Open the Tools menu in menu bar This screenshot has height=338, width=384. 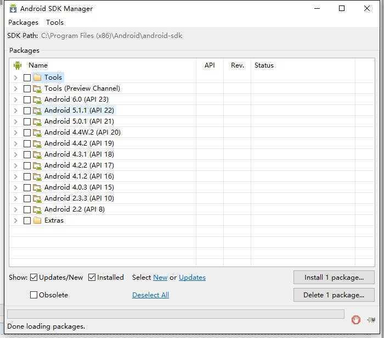55,23
